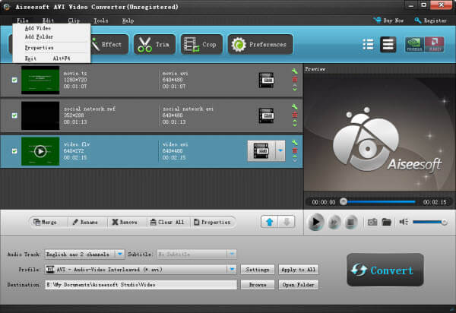The image size is (456, 313).
Task: Open the Crop tool
Action: (201, 45)
